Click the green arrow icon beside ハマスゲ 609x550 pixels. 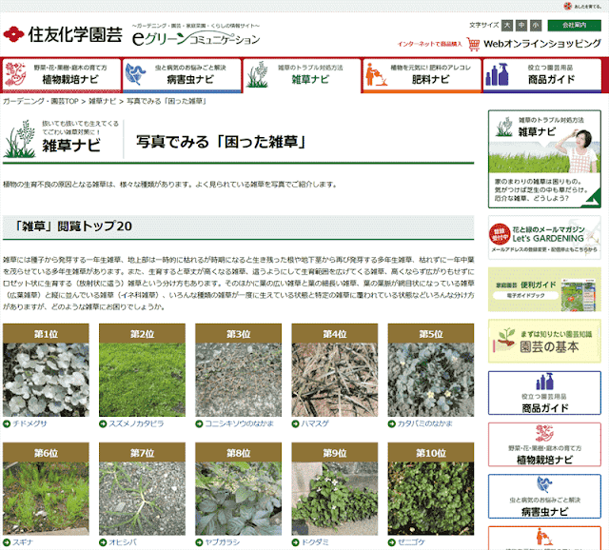pos(296,423)
